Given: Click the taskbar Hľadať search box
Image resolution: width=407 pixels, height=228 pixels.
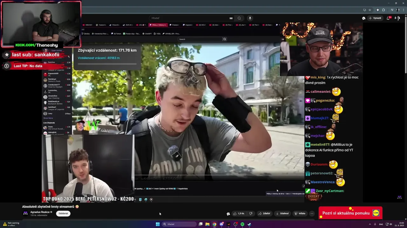Looking at the screenshot, I should click(x=179, y=224).
